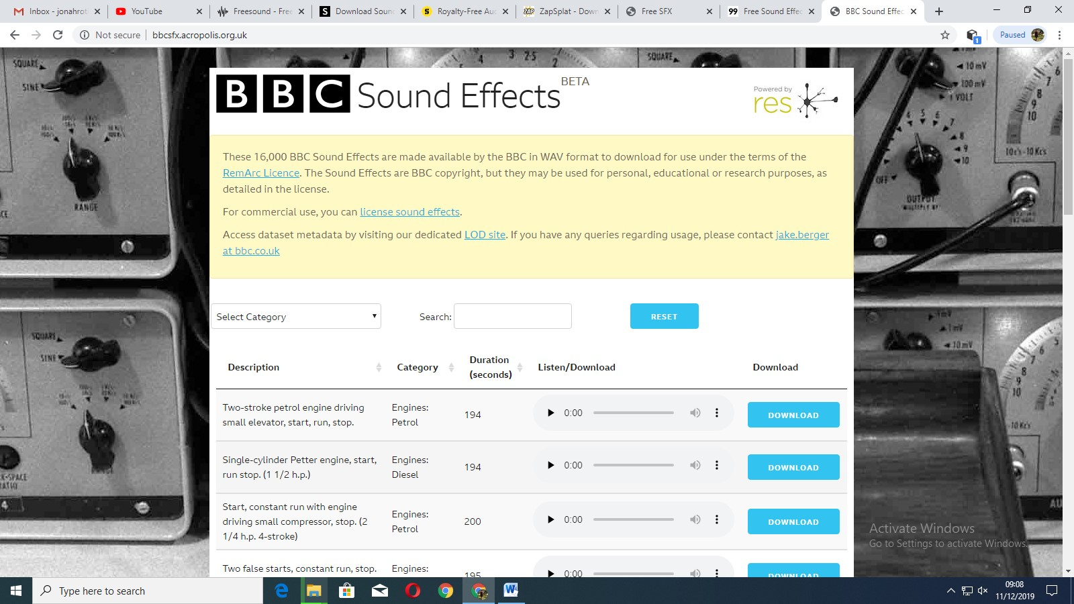Open the Chrome menu three-dot icon
Image resolution: width=1074 pixels, height=604 pixels.
pos(1059,35)
